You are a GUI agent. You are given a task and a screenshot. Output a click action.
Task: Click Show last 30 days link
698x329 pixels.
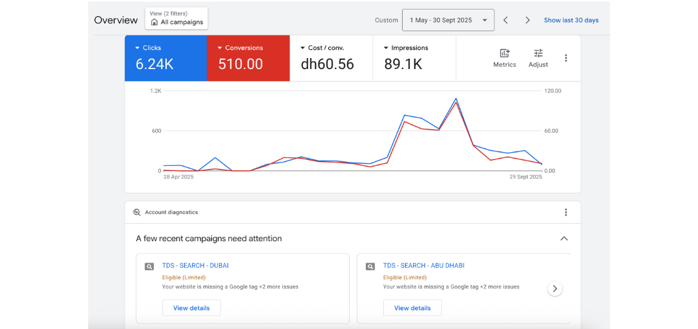pyautogui.click(x=571, y=20)
